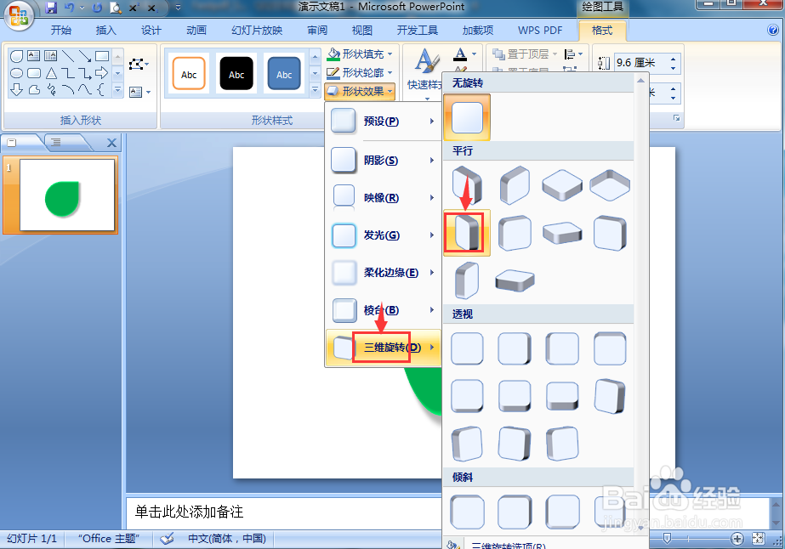Open the 视图 ribbon tab
The height and width of the screenshot is (549, 785).
tap(362, 31)
